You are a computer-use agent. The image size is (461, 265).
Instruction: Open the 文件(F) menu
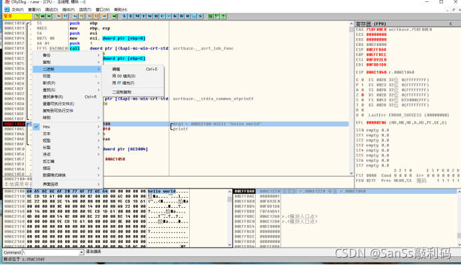[x=17, y=10]
